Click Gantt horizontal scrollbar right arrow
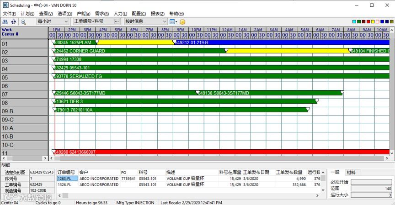This screenshot has height=205, width=395. [387, 158]
